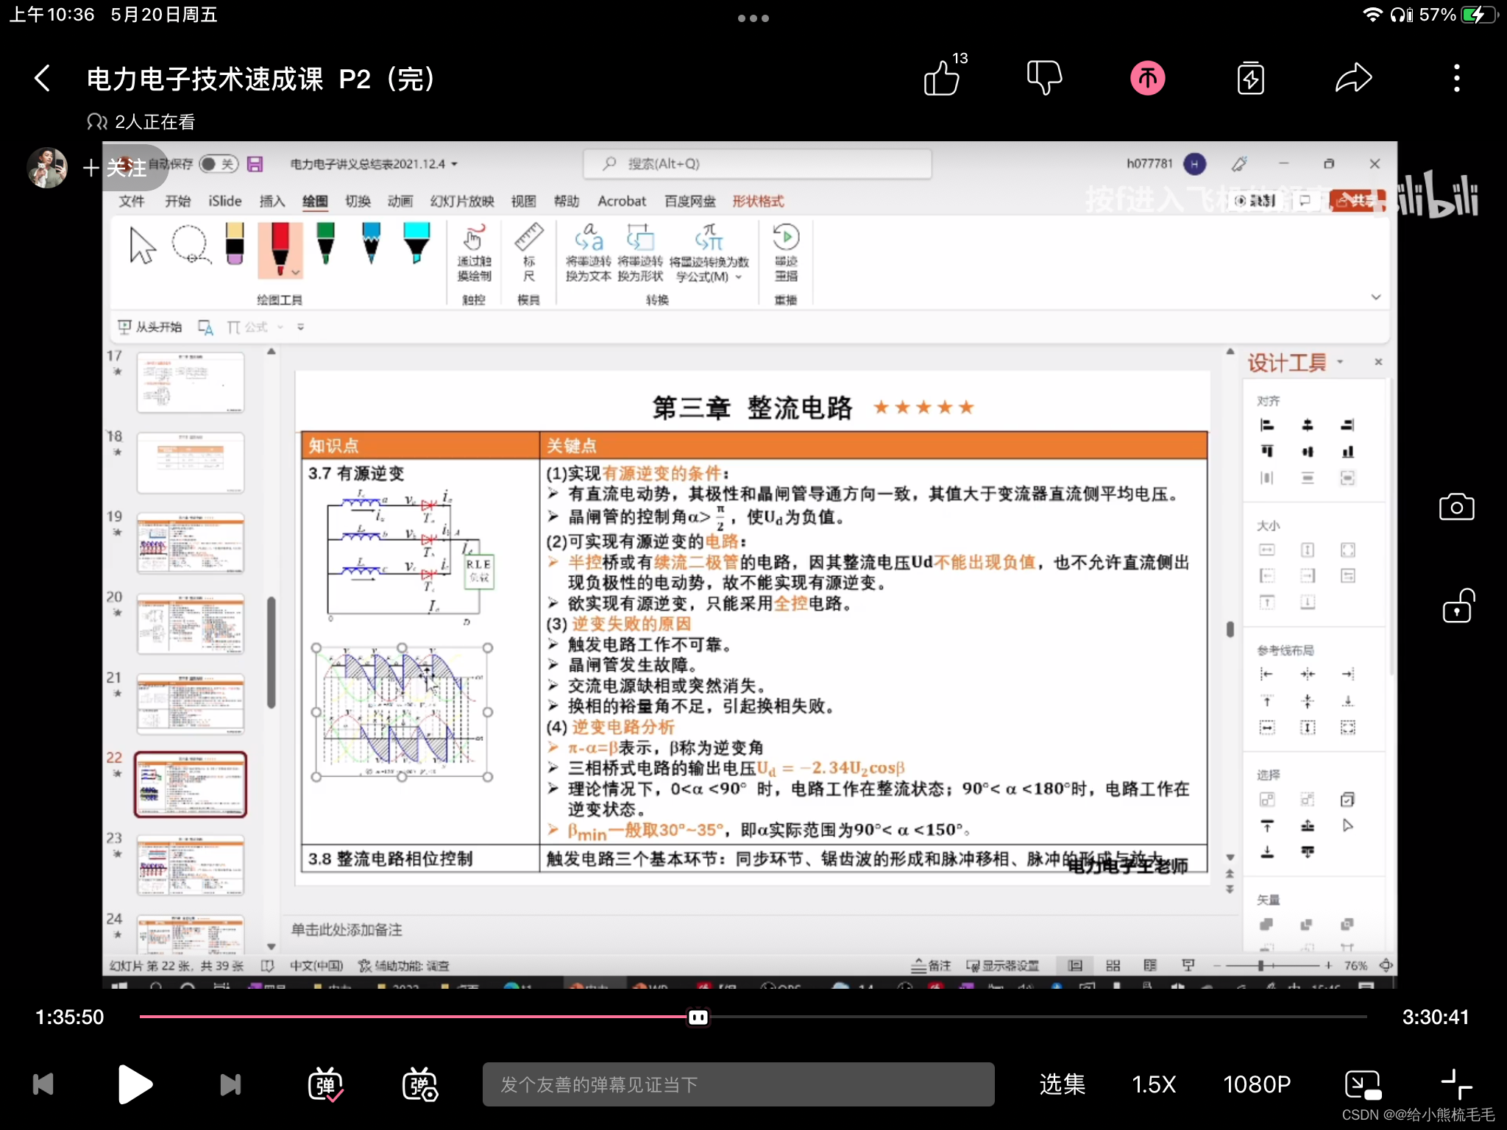Viewport: 1507px width, 1130px height.
Task: Go back with the left arrow
Action: (43, 78)
